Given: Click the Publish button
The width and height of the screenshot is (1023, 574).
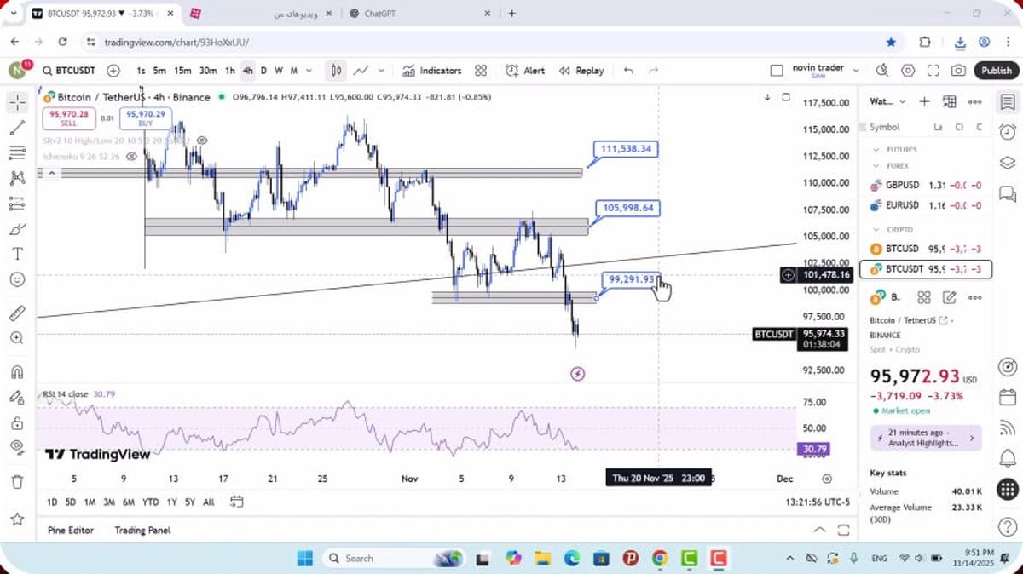Looking at the screenshot, I should [996, 71].
